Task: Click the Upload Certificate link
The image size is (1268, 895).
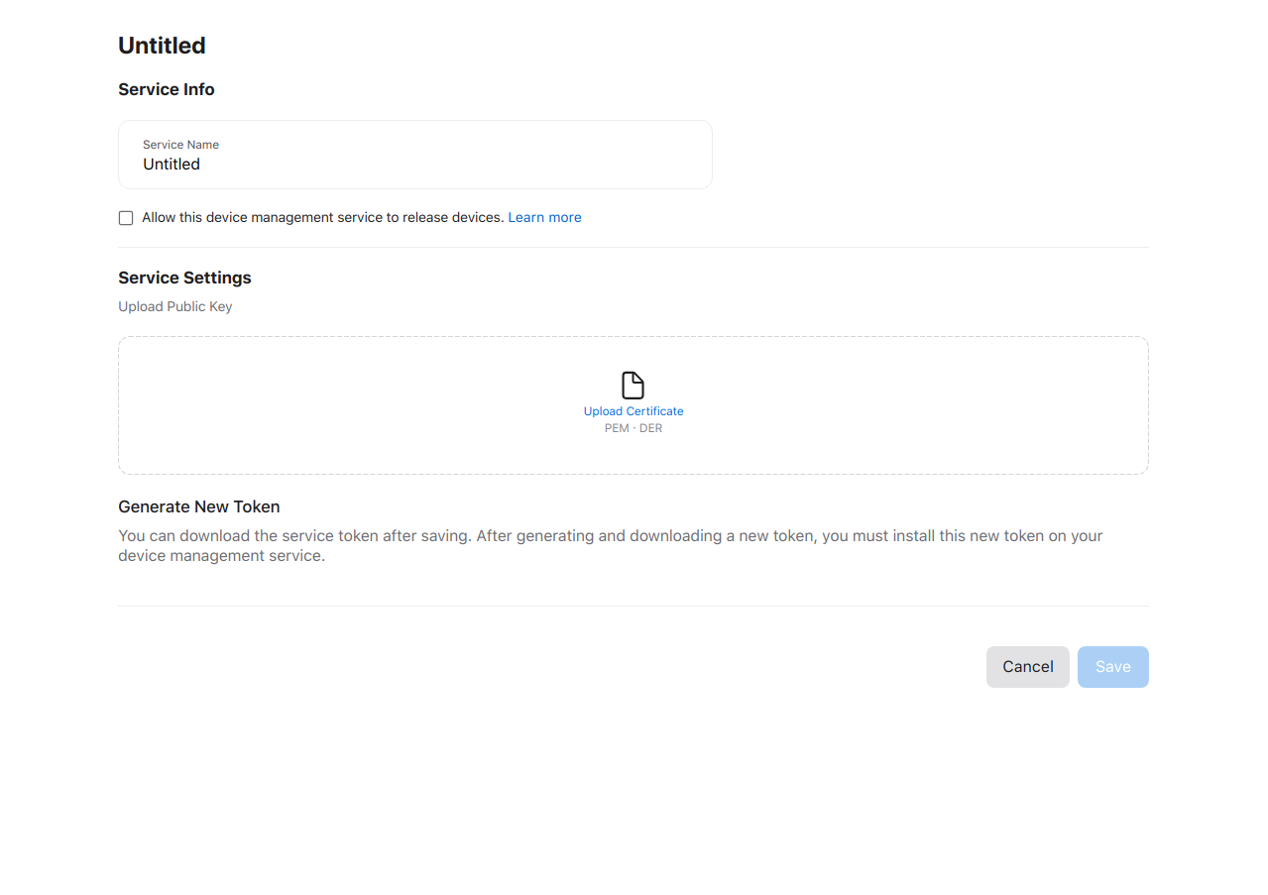Action: point(634,411)
